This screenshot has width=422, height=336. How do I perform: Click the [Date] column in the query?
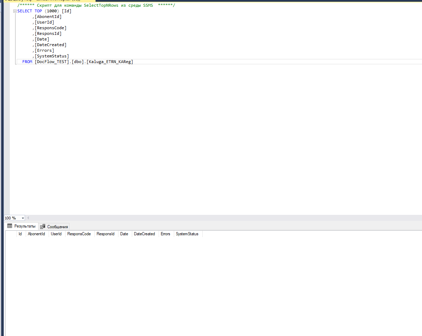click(x=42, y=39)
